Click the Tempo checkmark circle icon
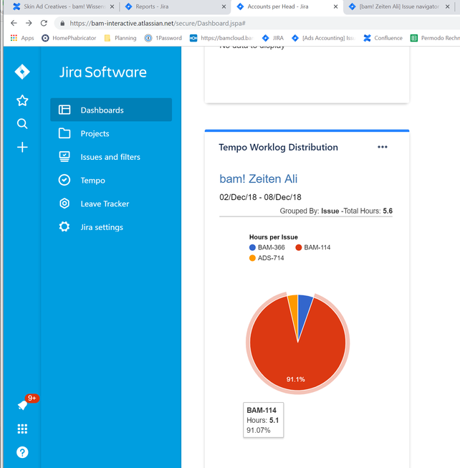 (x=64, y=181)
